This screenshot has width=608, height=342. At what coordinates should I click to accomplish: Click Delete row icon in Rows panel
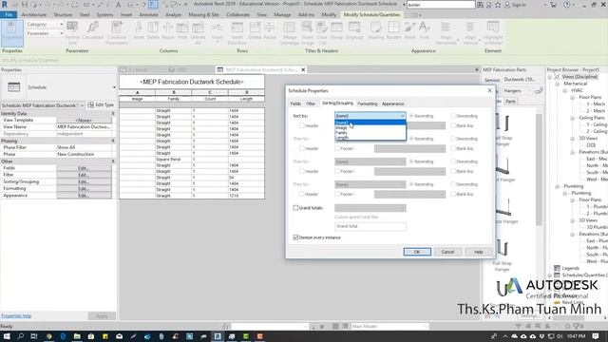255,30
